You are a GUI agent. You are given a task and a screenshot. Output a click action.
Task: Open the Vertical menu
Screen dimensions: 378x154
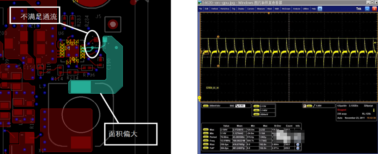(x=214, y=8)
